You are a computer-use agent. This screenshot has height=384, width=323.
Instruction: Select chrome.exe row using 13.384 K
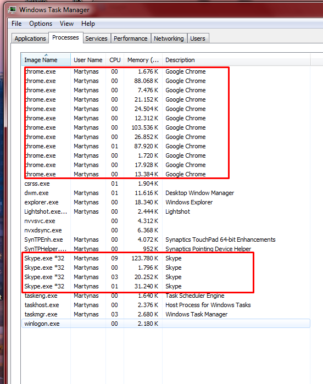tap(166, 174)
